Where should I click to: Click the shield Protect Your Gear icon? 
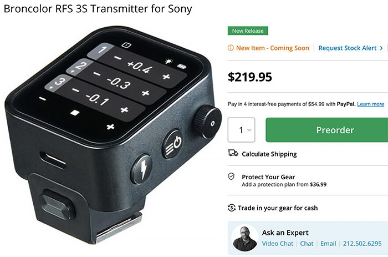[x=231, y=177]
